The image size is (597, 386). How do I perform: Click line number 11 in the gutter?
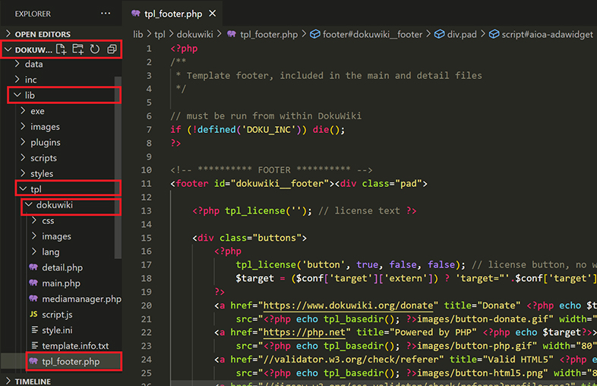point(147,184)
